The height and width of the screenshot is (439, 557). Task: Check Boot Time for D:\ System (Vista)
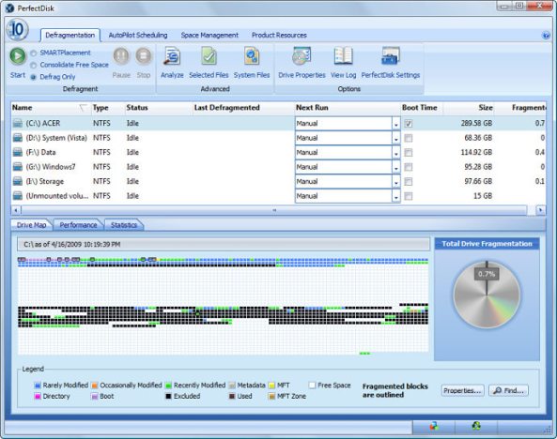(x=409, y=138)
